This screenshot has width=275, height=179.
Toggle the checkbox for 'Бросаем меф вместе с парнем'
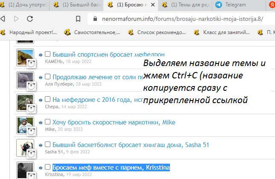(47, 167)
